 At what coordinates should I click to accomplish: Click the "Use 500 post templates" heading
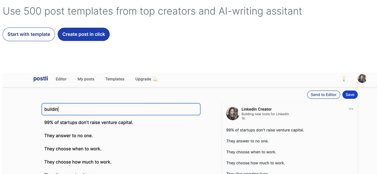pyautogui.click(x=153, y=11)
